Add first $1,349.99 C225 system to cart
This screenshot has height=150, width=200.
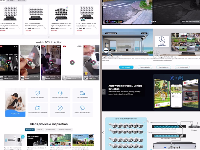click(x=19, y=28)
